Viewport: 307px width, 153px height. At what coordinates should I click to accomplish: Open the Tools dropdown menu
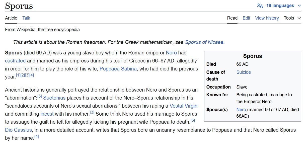pos(292,18)
